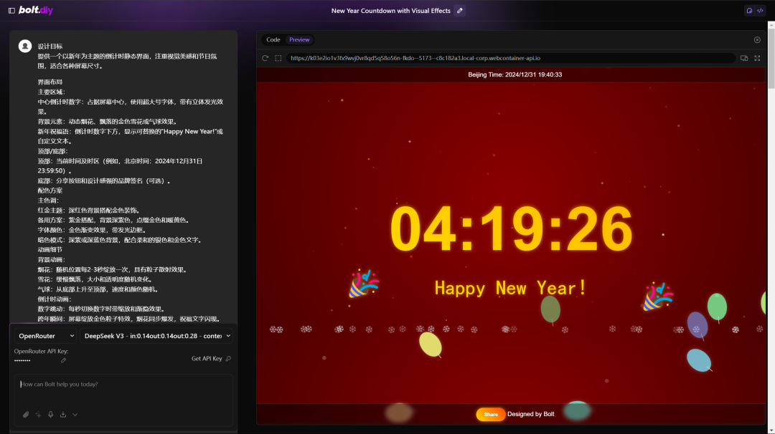Open the bolt.diy logo home link
Viewport: 775px width, 434px height.
[36, 10]
